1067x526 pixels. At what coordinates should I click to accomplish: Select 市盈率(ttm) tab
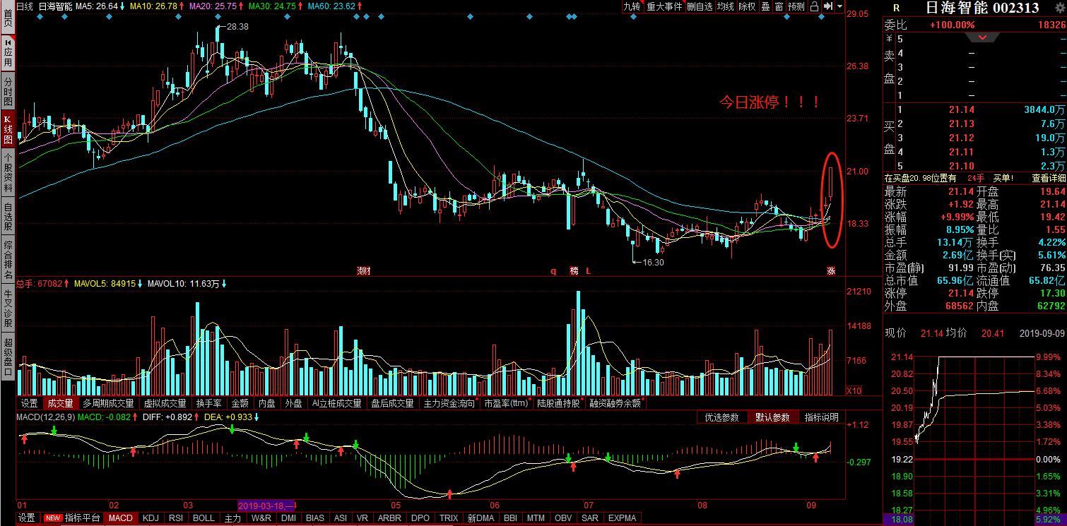tap(506, 403)
